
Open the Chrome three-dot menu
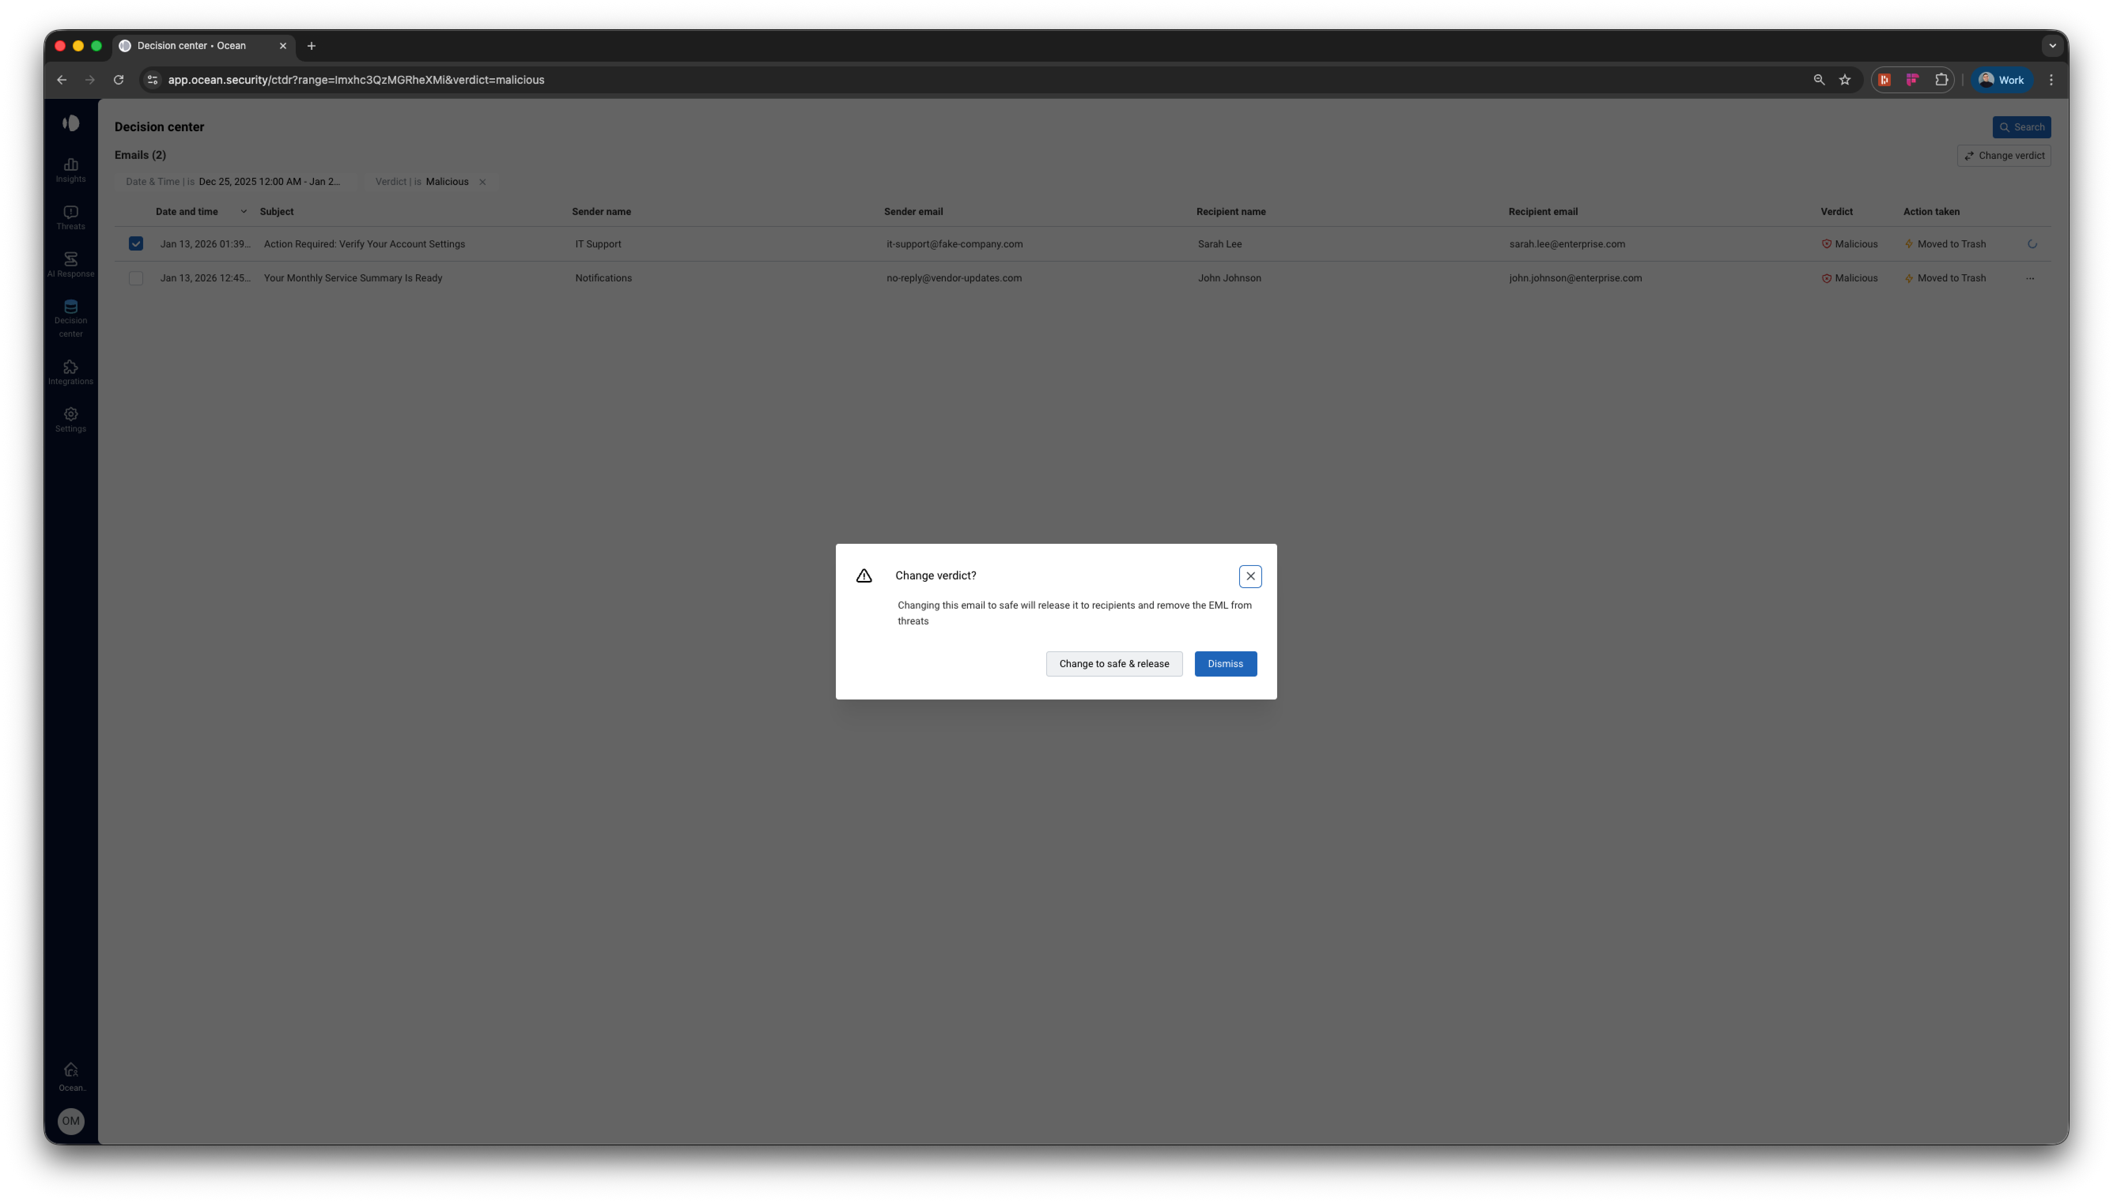[2050, 80]
